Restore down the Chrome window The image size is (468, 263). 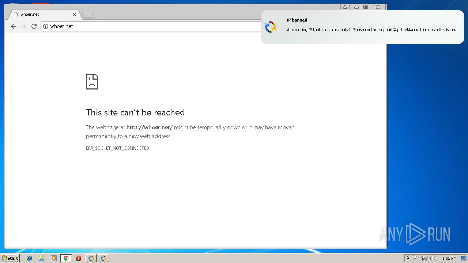[x=366, y=7]
